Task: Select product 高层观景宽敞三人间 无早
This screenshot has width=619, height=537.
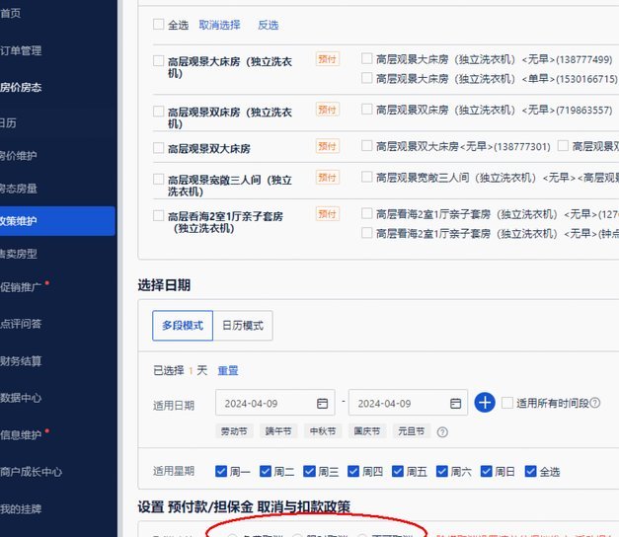Action: pos(366,177)
